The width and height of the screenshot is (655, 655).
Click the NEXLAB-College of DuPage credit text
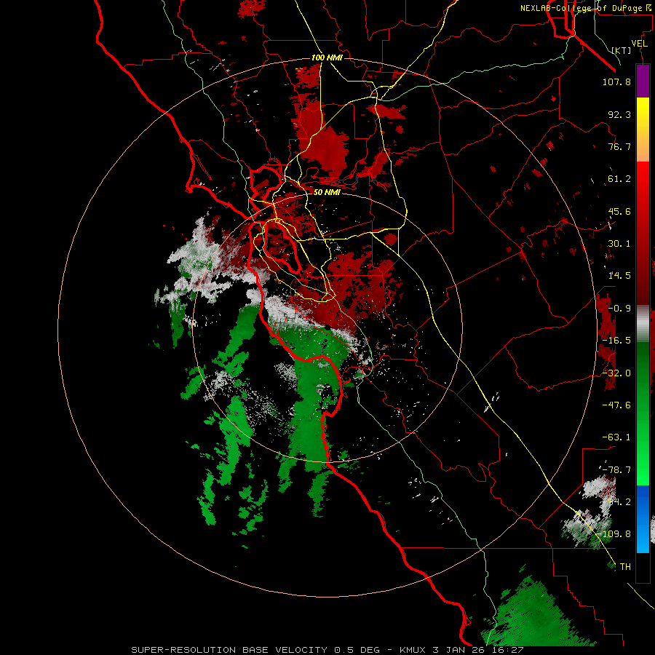585,8
